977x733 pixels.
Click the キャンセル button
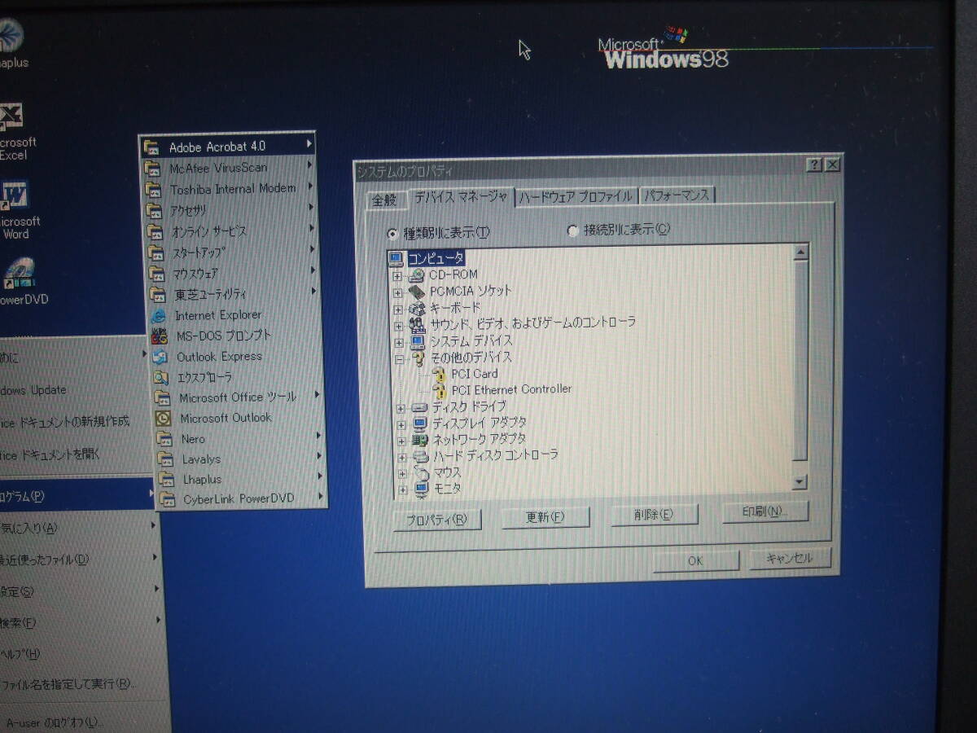[789, 559]
